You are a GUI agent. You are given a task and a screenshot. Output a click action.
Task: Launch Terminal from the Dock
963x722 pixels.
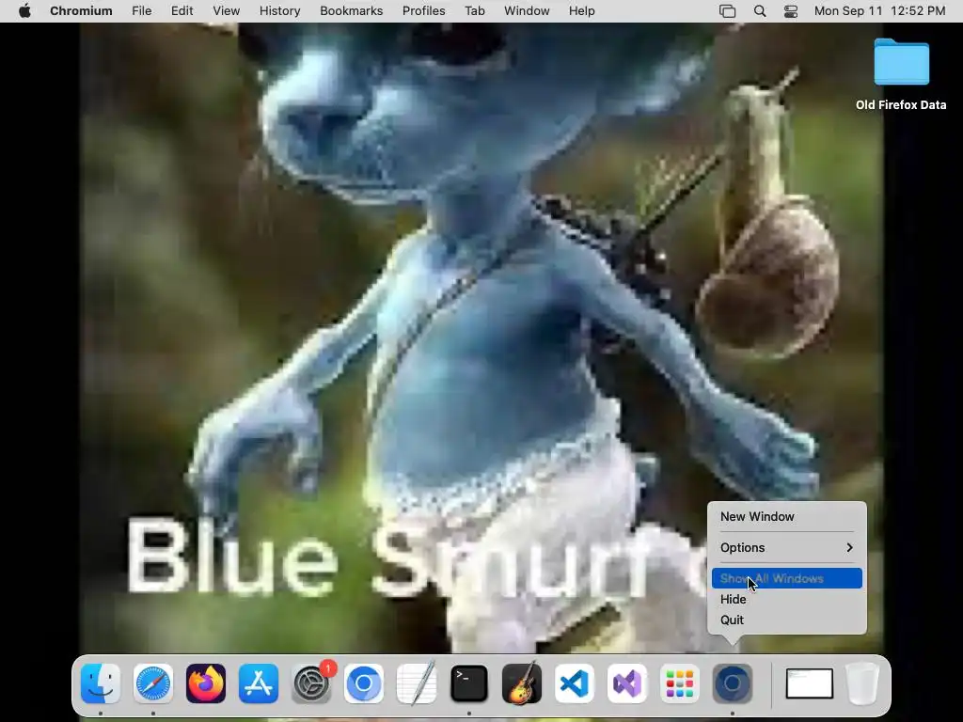pyautogui.click(x=469, y=683)
